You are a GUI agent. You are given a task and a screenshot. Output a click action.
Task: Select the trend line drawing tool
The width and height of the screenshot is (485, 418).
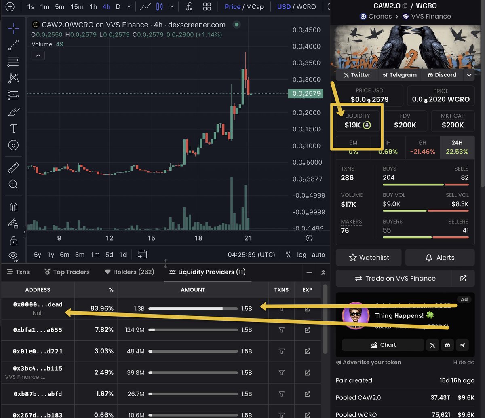point(13,45)
